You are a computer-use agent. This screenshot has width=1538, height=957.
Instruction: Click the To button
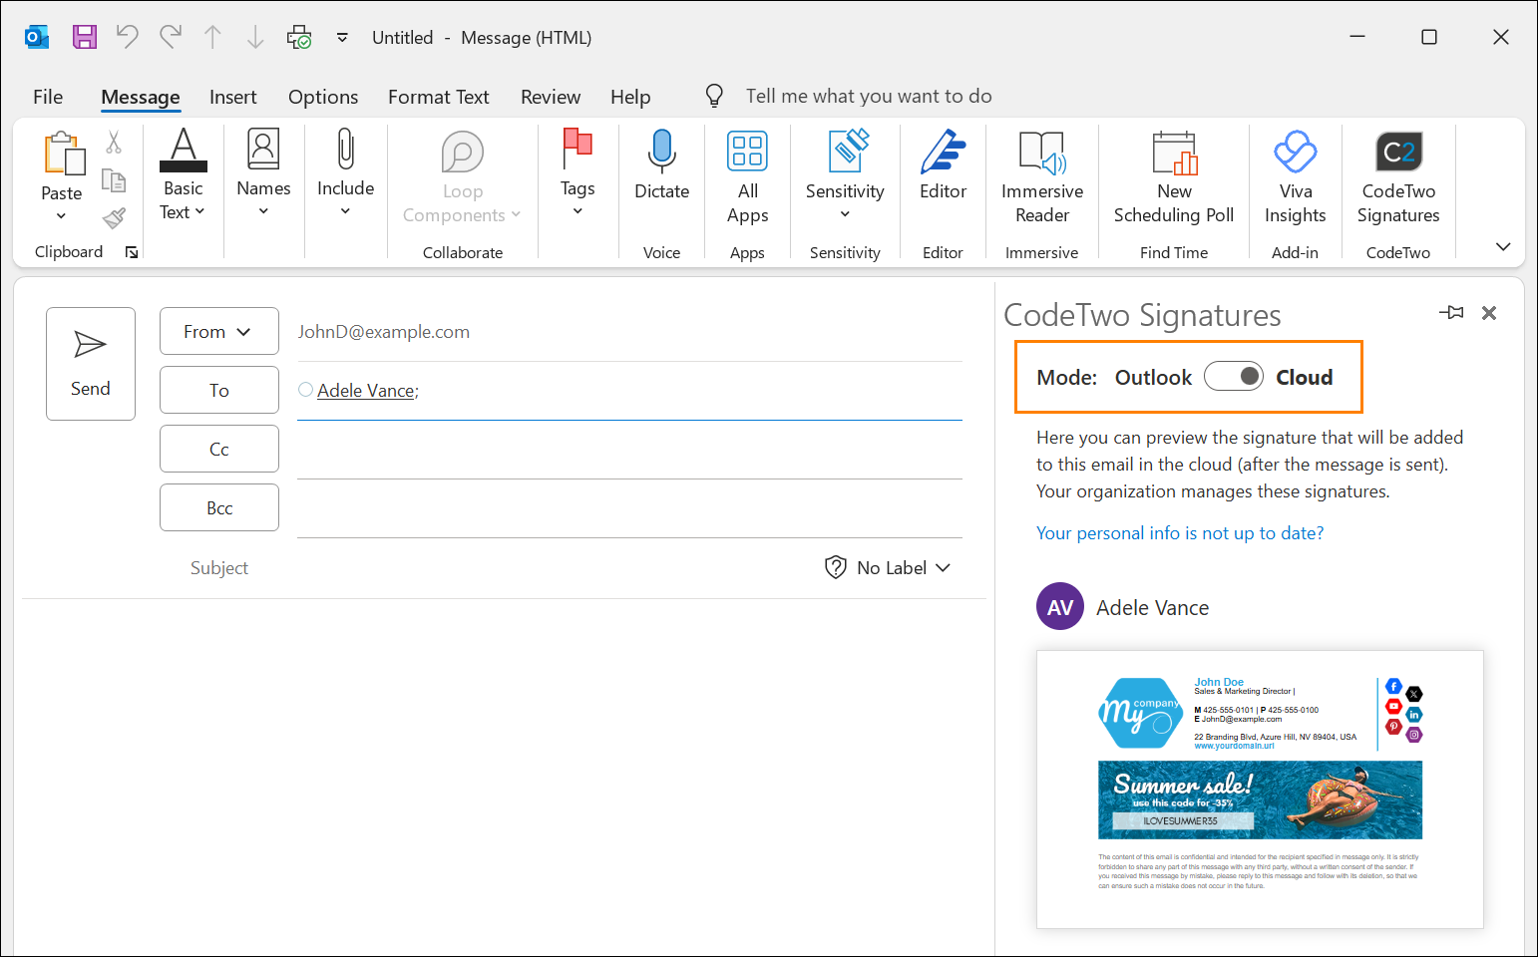click(219, 390)
